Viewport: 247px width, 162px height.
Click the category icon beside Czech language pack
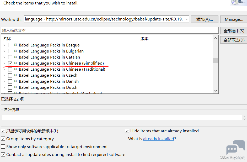pos(15,75)
